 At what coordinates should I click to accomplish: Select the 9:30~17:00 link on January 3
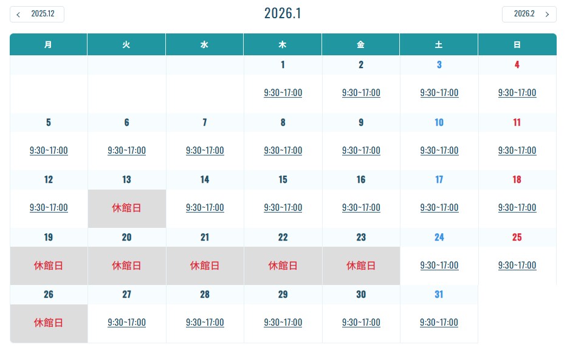point(439,93)
